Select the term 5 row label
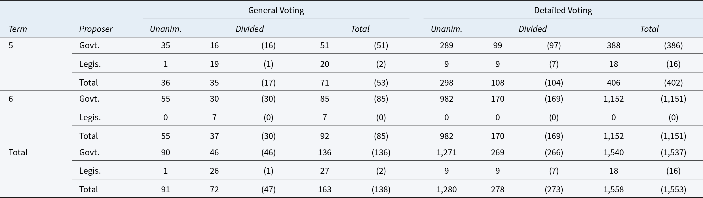703x198 pixels. coord(11,45)
